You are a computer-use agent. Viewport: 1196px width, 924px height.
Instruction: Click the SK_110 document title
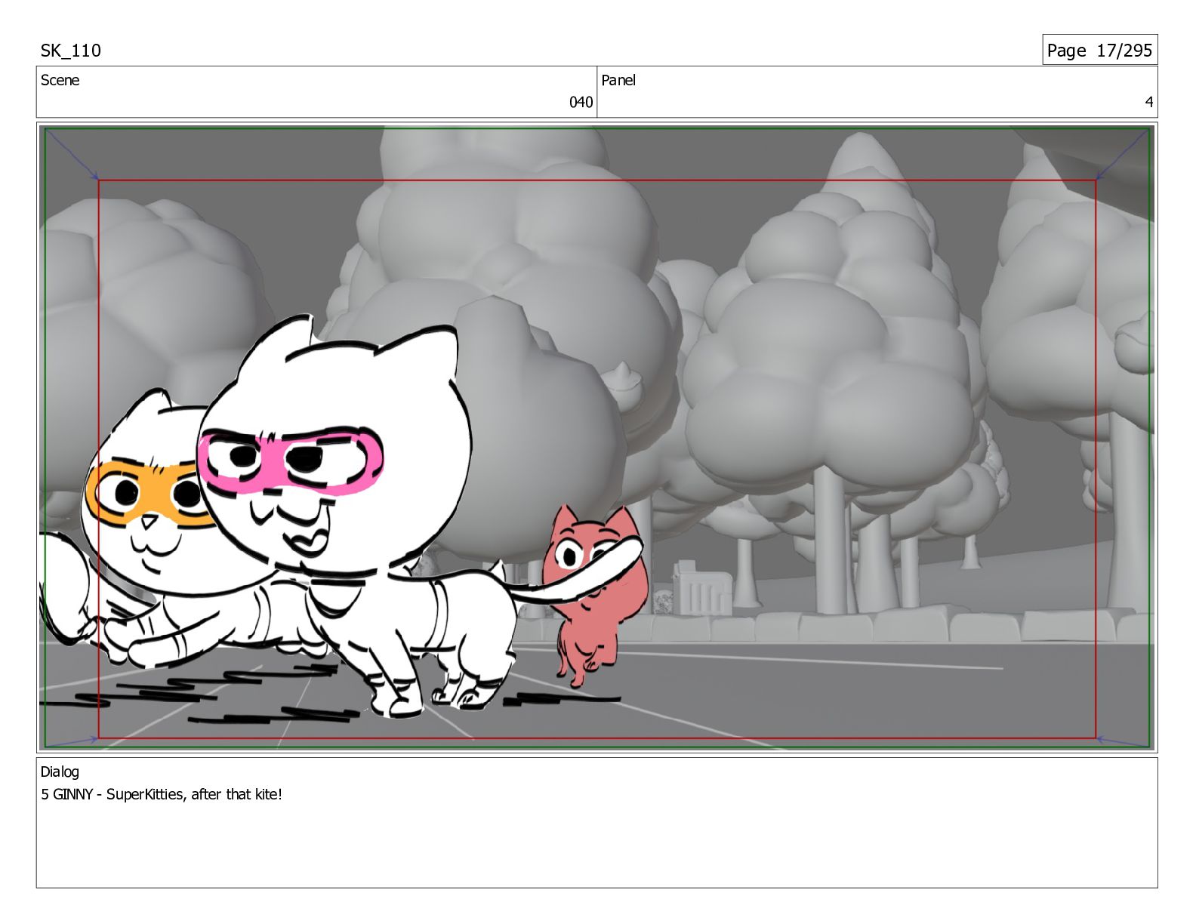pyautogui.click(x=71, y=51)
